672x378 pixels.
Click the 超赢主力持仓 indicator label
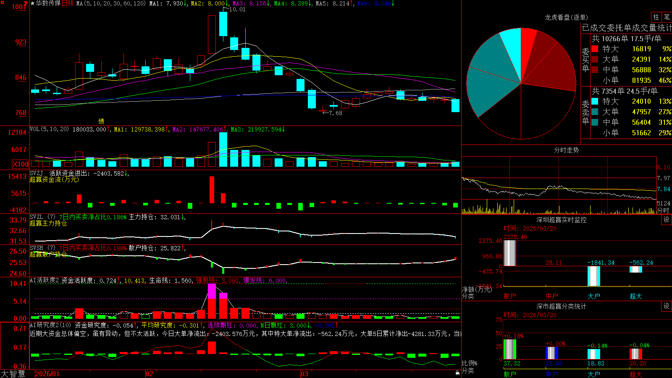(x=48, y=223)
